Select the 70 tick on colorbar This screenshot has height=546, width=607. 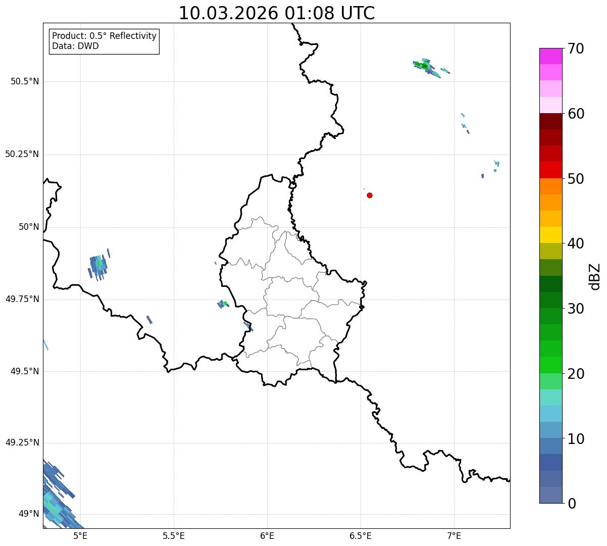[576, 48]
